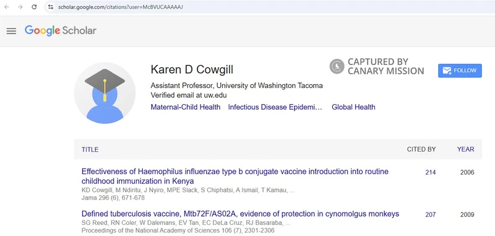This screenshot has height=236, width=495.
Task: Reload the page with the refresh icon
Action: tap(34, 7)
